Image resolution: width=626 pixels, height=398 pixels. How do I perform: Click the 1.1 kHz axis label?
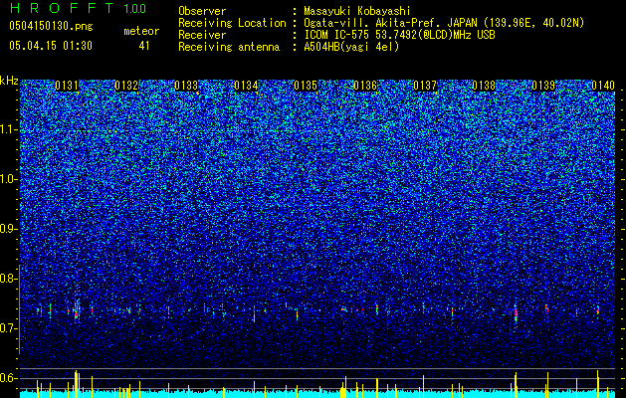[9, 129]
